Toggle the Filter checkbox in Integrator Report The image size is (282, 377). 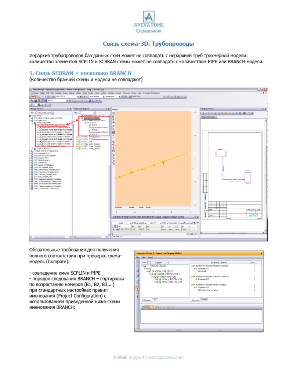coord(148,262)
